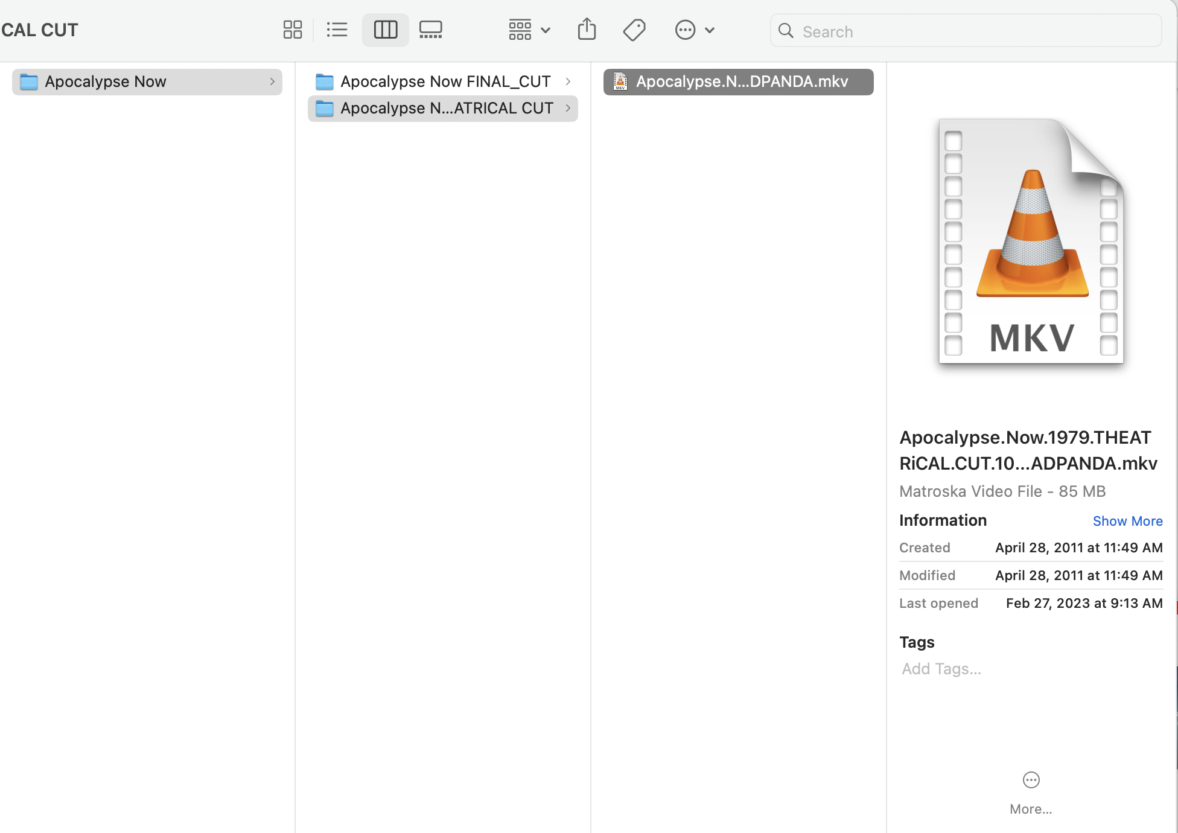Open the Group By dropdown
Screen dimensions: 1178x833
click(x=529, y=30)
